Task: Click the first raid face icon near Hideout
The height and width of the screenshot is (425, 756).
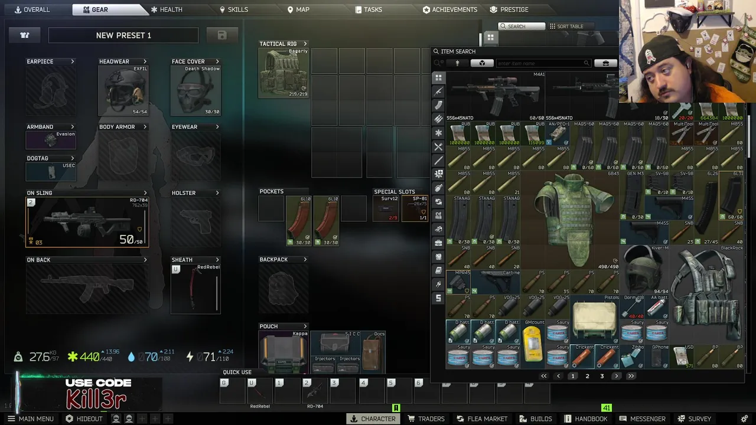Action: coord(116,419)
